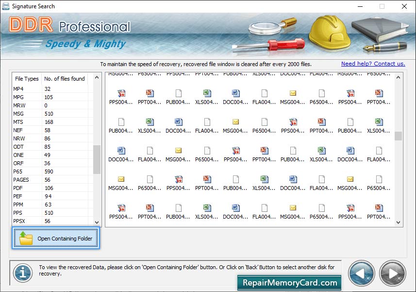
Task: Select PPT004 file in row beginning with DOC004
Action: (264, 155)
